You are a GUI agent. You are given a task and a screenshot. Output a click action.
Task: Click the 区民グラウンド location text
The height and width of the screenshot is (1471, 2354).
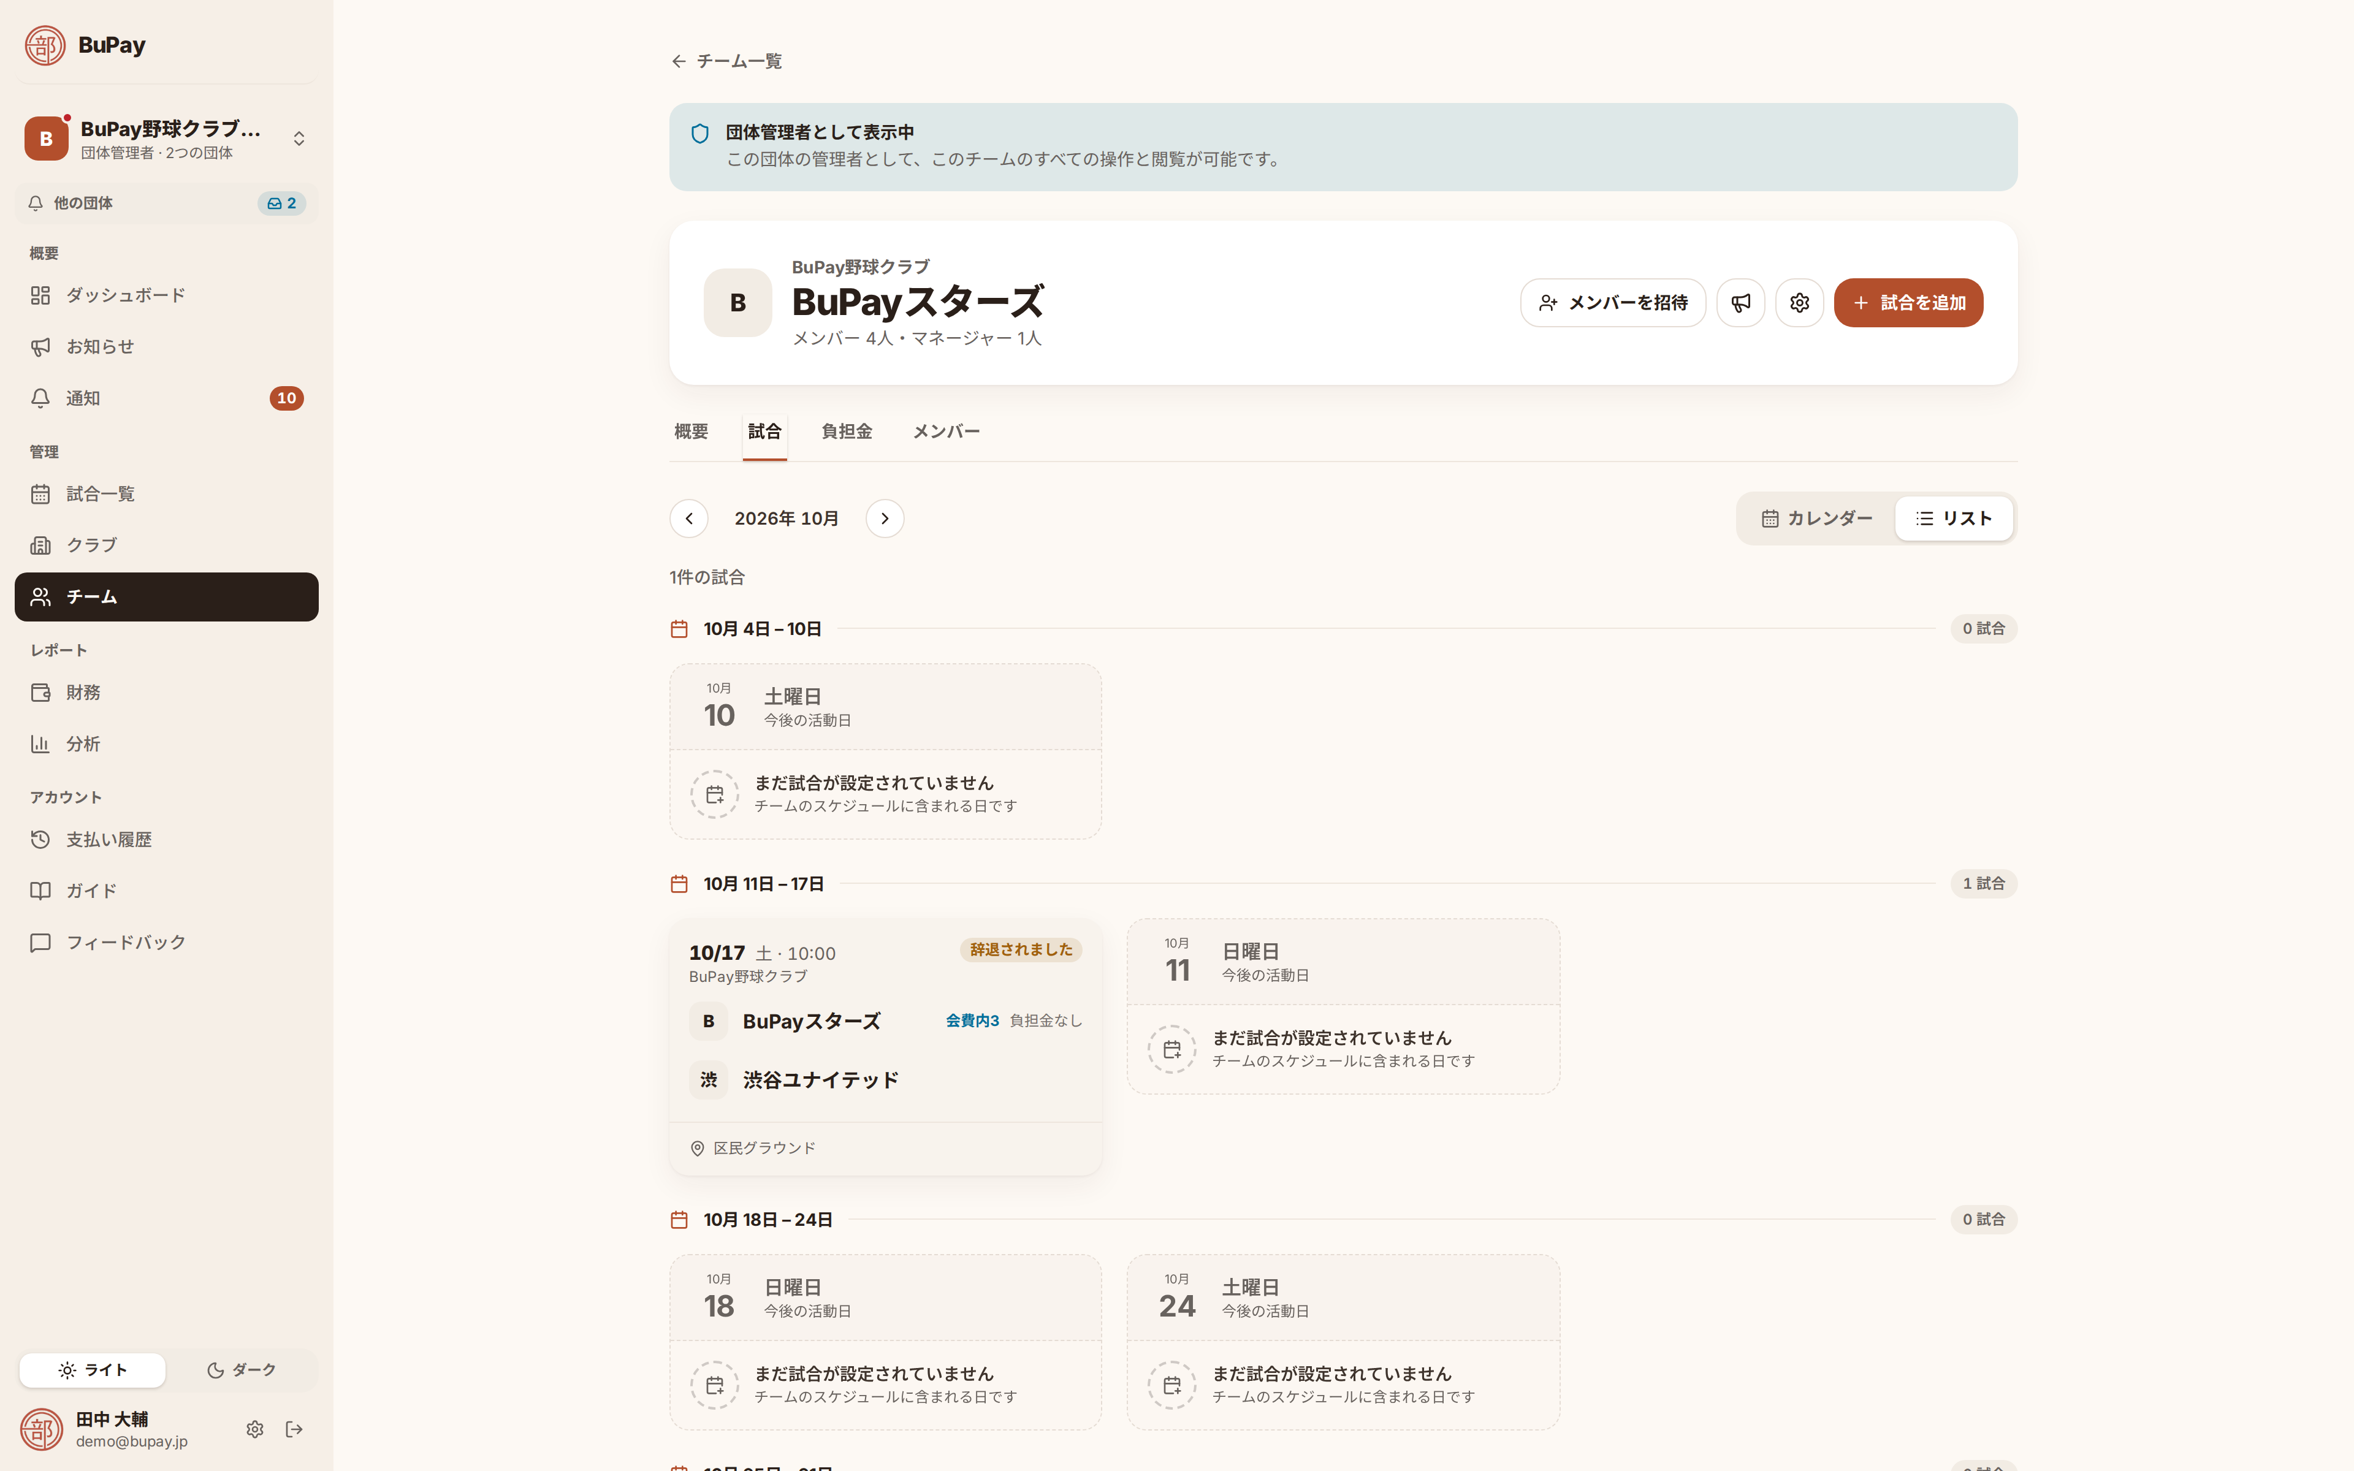(x=764, y=1148)
